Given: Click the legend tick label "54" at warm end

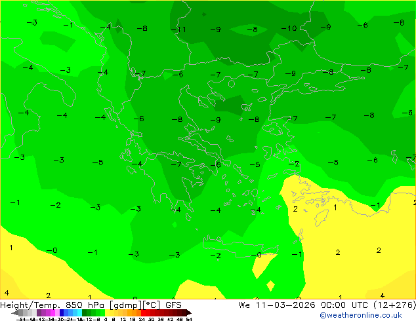Looking at the screenshot, I should 189,320.
